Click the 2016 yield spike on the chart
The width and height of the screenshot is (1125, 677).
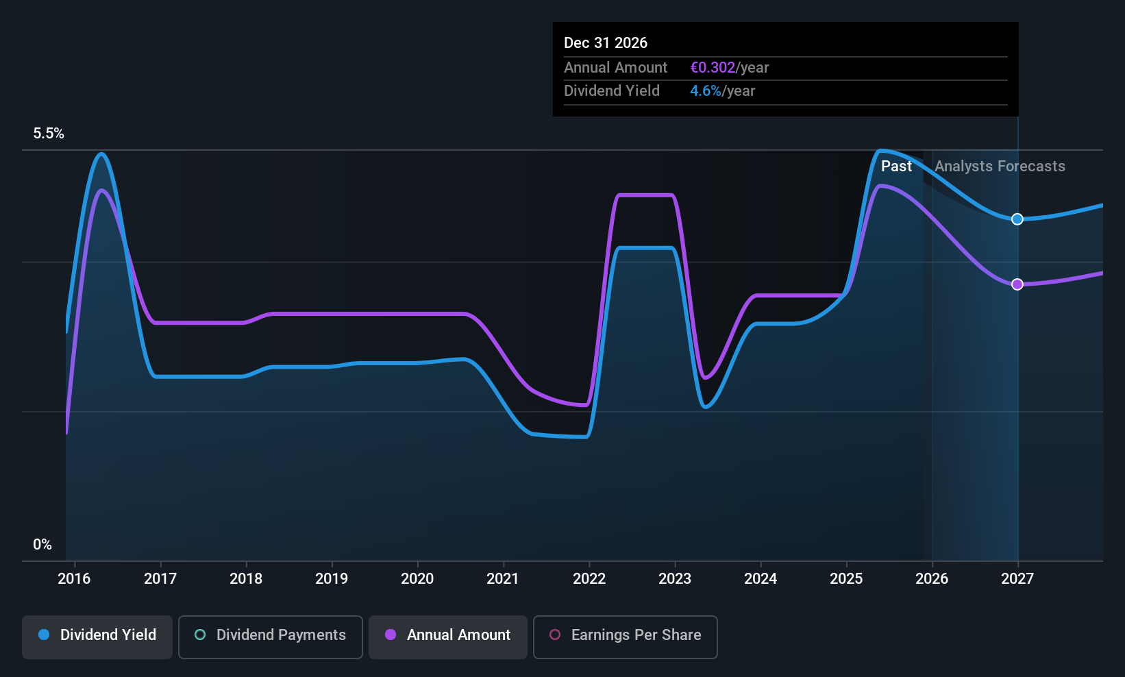click(x=101, y=155)
